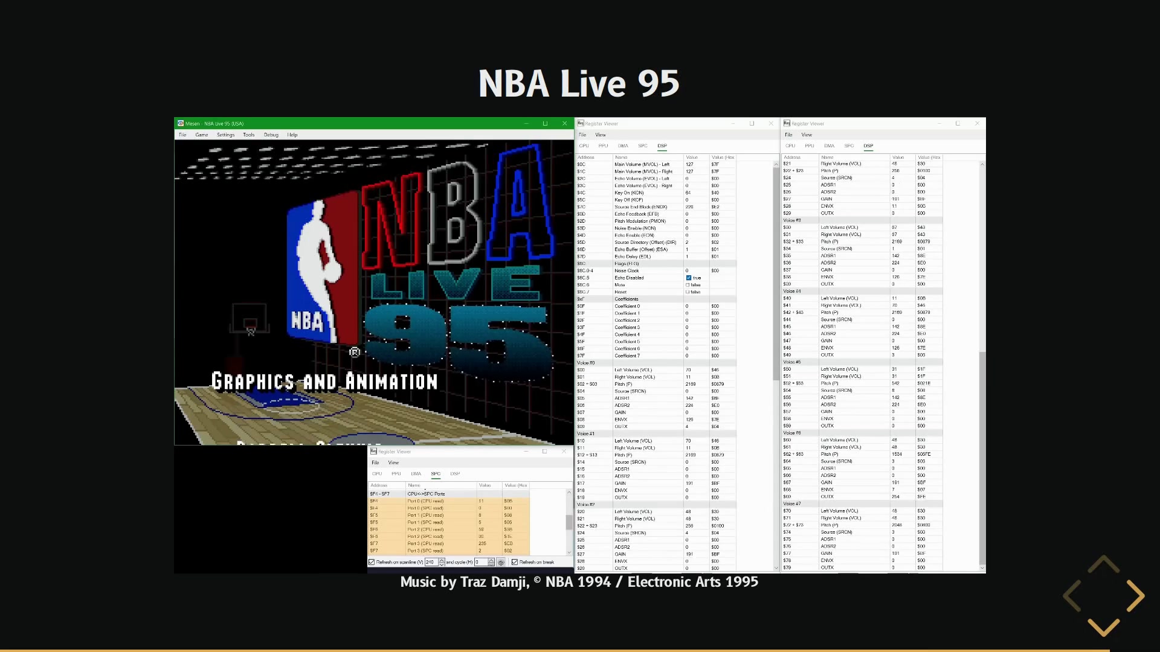This screenshot has height=652, width=1160.
Task: Select the "CPU<->SPC Ports" group row
Action: (x=449, y=494)
